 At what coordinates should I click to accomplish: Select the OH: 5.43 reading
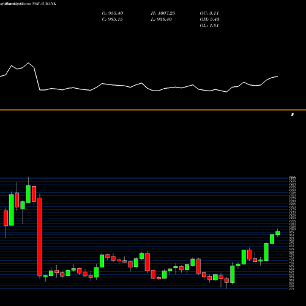coord(209,20)
